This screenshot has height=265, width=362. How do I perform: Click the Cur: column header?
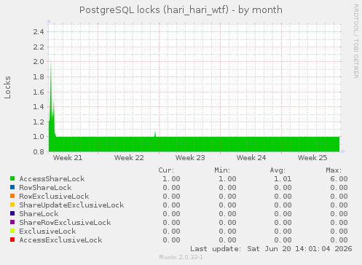click(x=166, y=170)
